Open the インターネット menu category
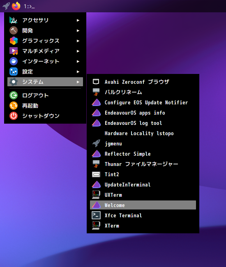226x267 pixels. tap(45, 61)
